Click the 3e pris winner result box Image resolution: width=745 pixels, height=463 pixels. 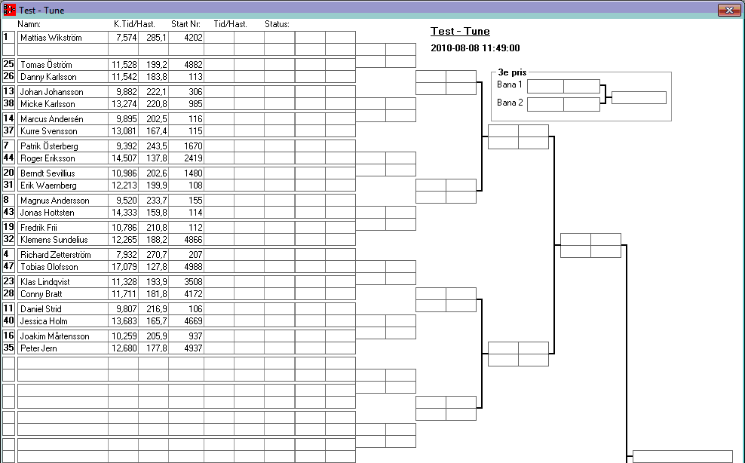coord(639,97)
